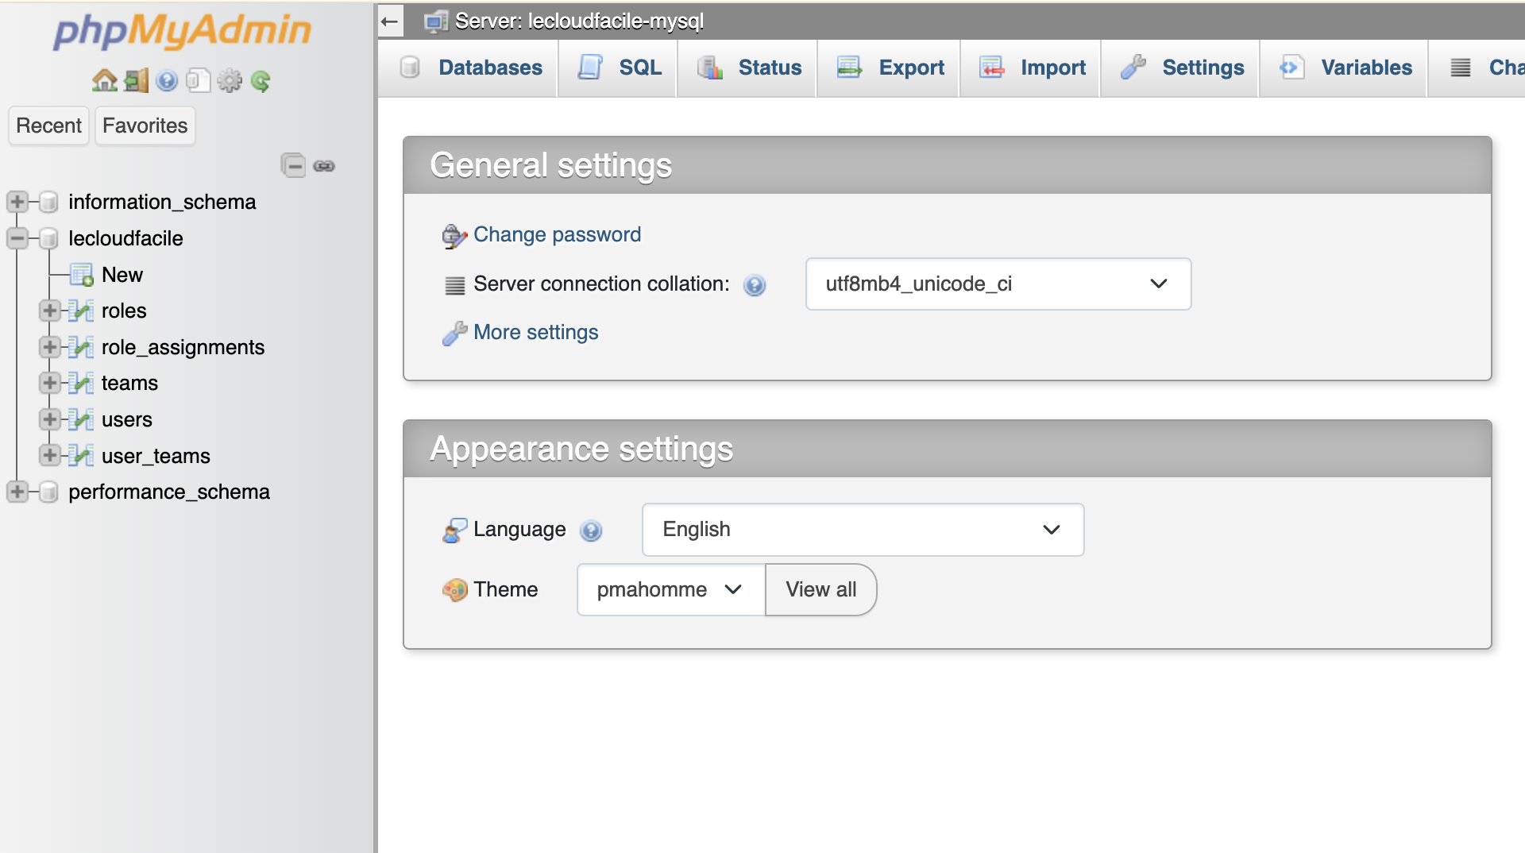Open phpMyAdmin documentation question mark icon
The image size is (1525, 853).
(167, 80)
